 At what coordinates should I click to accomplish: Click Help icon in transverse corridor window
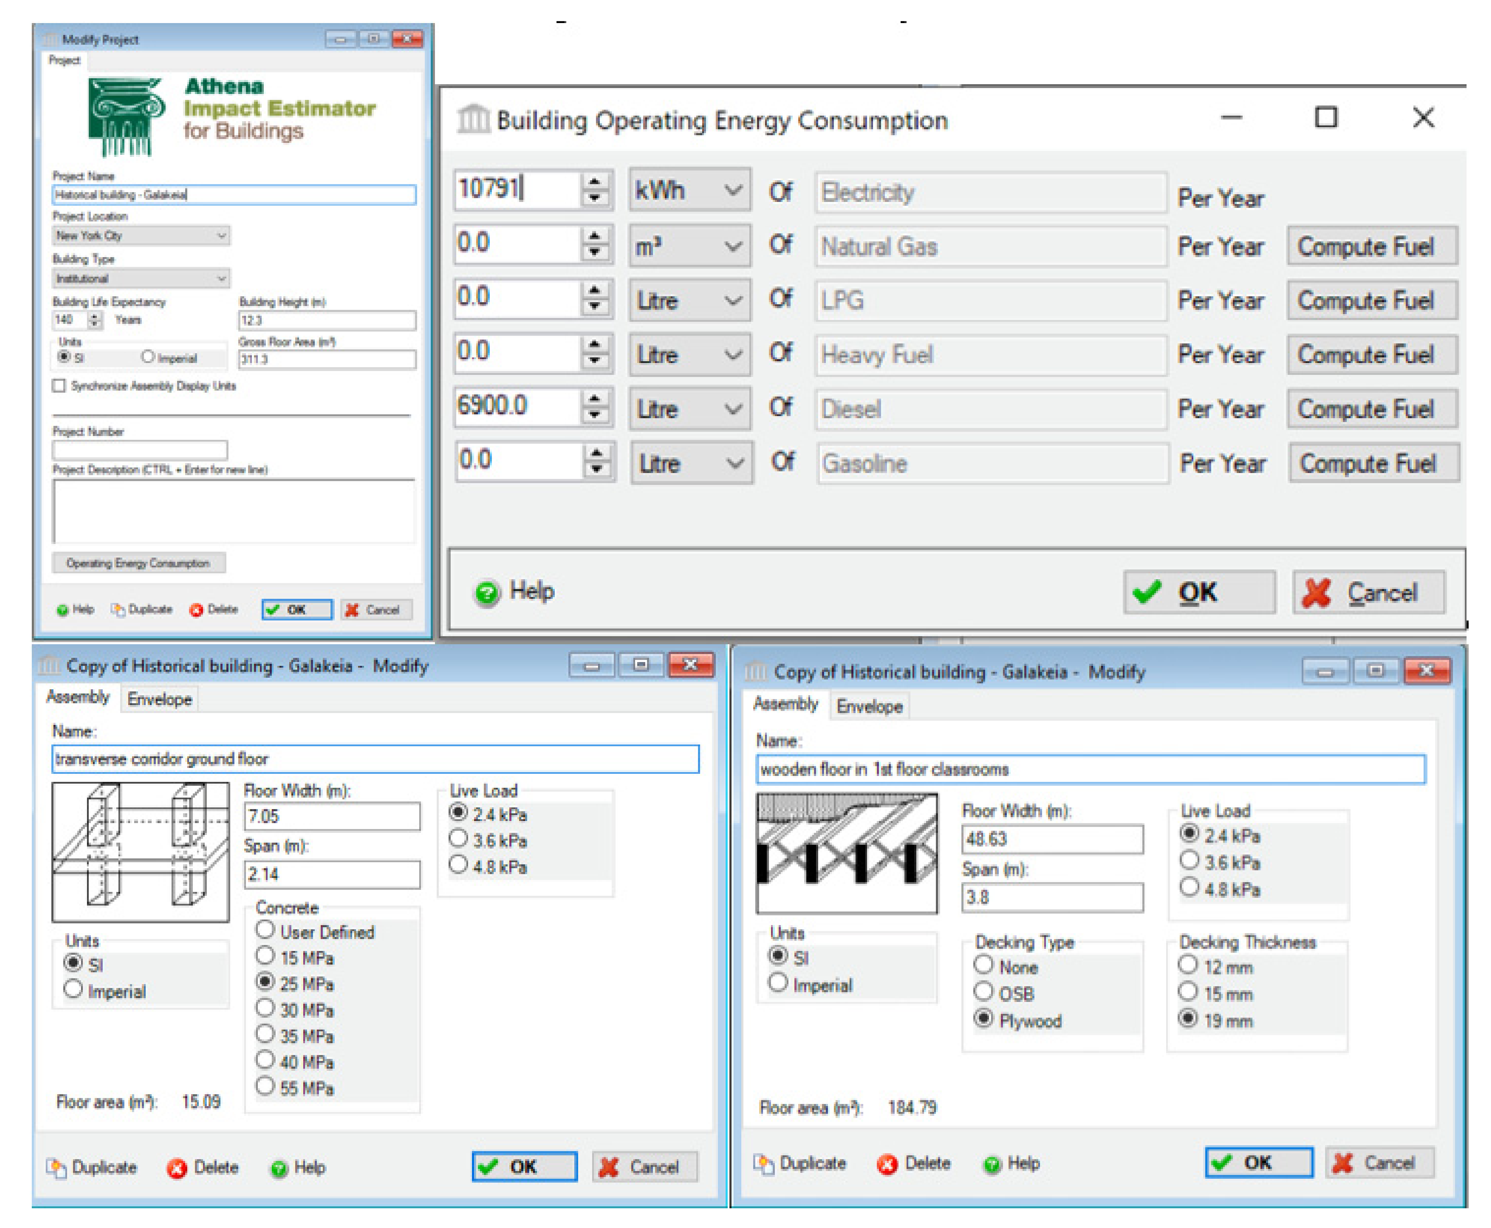[279, 1168]
